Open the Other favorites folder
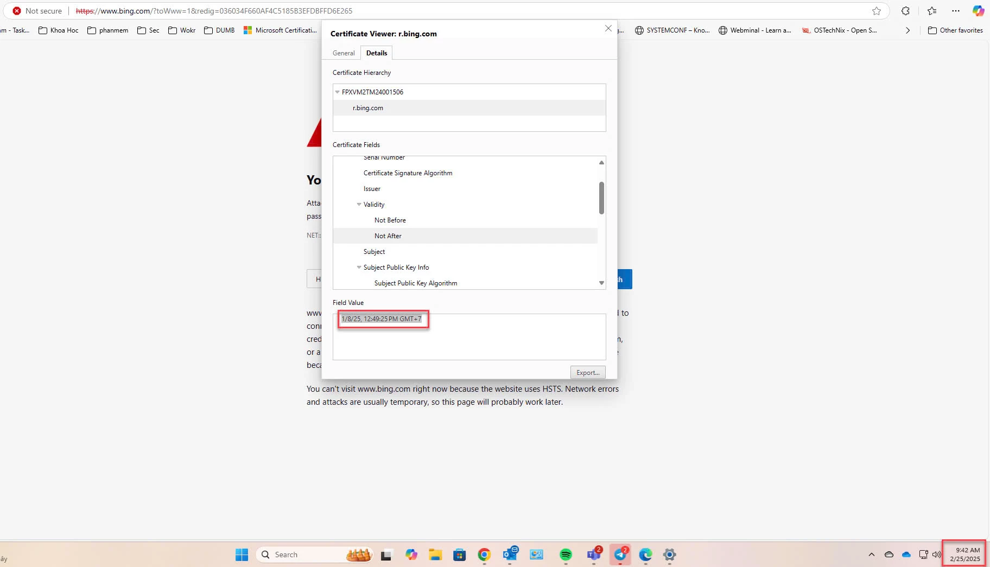The width and height of the screenshot is (990, 567). click(x=955, y=30)
